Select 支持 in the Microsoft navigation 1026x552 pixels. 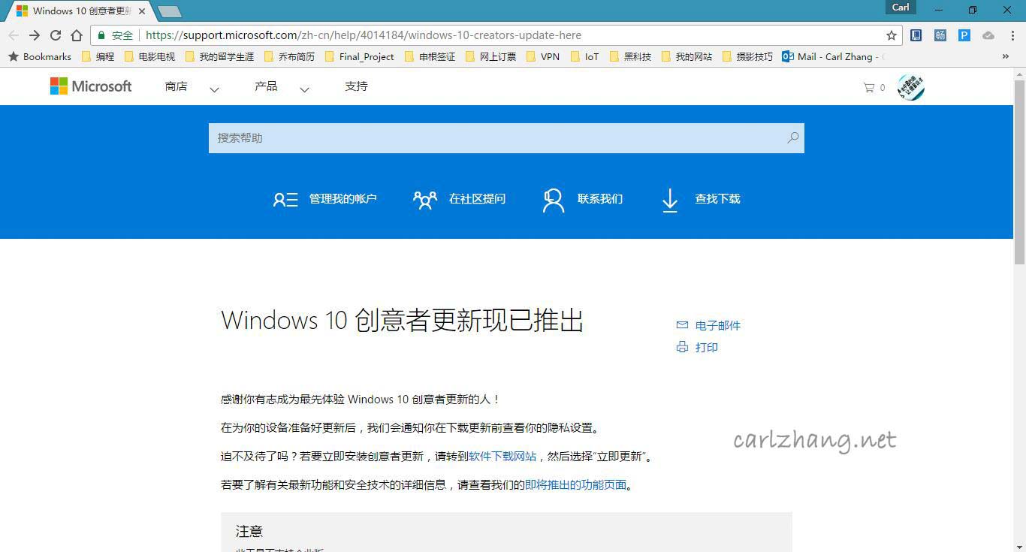(x=355, y=86)
